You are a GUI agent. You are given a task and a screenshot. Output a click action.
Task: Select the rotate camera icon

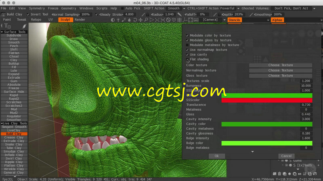pyautogui.click(x=135, y=20)
